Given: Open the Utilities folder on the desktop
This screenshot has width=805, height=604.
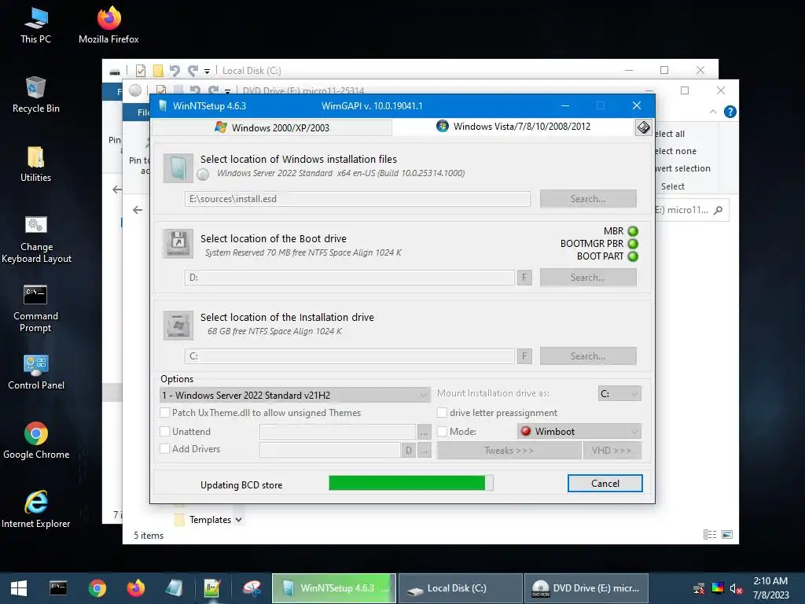Looking at the screenshot, I should (35, 164).
